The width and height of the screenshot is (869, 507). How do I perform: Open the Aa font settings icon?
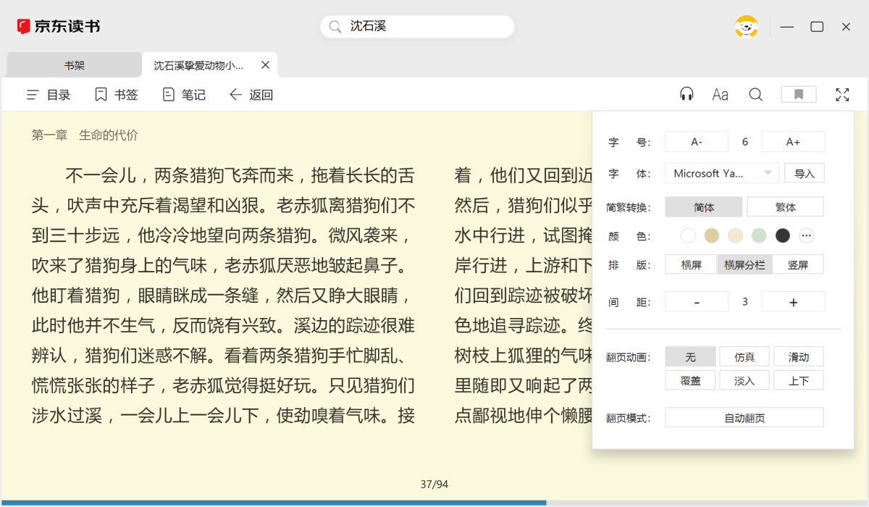tap(720, 94)
